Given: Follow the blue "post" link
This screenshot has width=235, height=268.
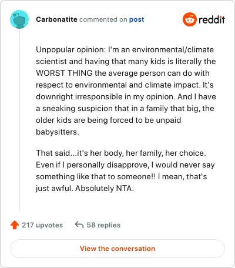Looking at the screenshot, I should pyautogui.click(x=136, y=19).
